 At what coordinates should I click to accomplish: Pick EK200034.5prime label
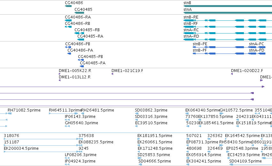point(21,148)
